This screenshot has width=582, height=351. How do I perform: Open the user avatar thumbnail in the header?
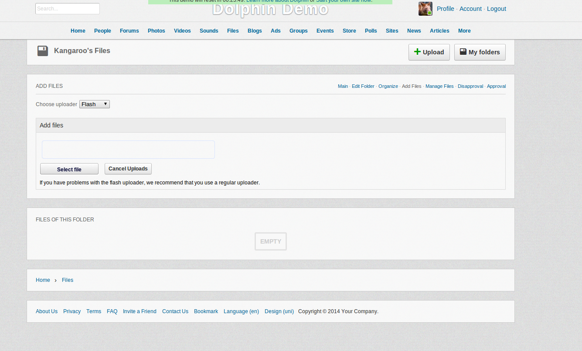coord(425,9)
